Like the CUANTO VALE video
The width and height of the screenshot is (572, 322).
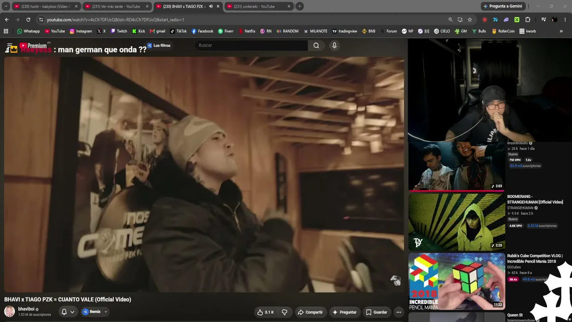click(265, 312)
